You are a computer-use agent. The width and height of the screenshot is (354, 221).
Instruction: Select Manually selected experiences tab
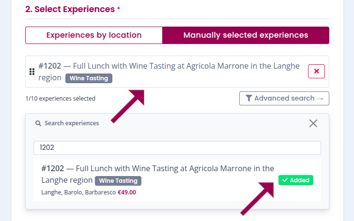click(x=246, y=35)
